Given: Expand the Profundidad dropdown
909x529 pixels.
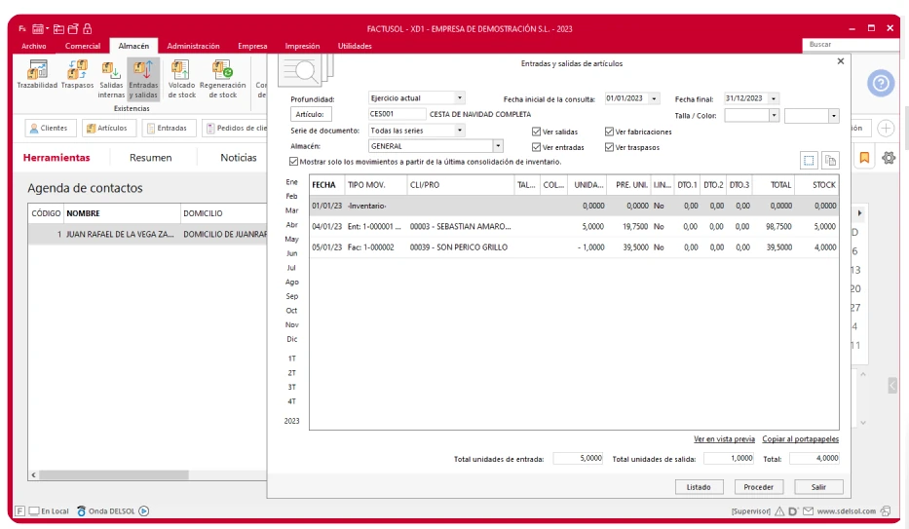Looking at the screenshot, I should coord(460,98).
